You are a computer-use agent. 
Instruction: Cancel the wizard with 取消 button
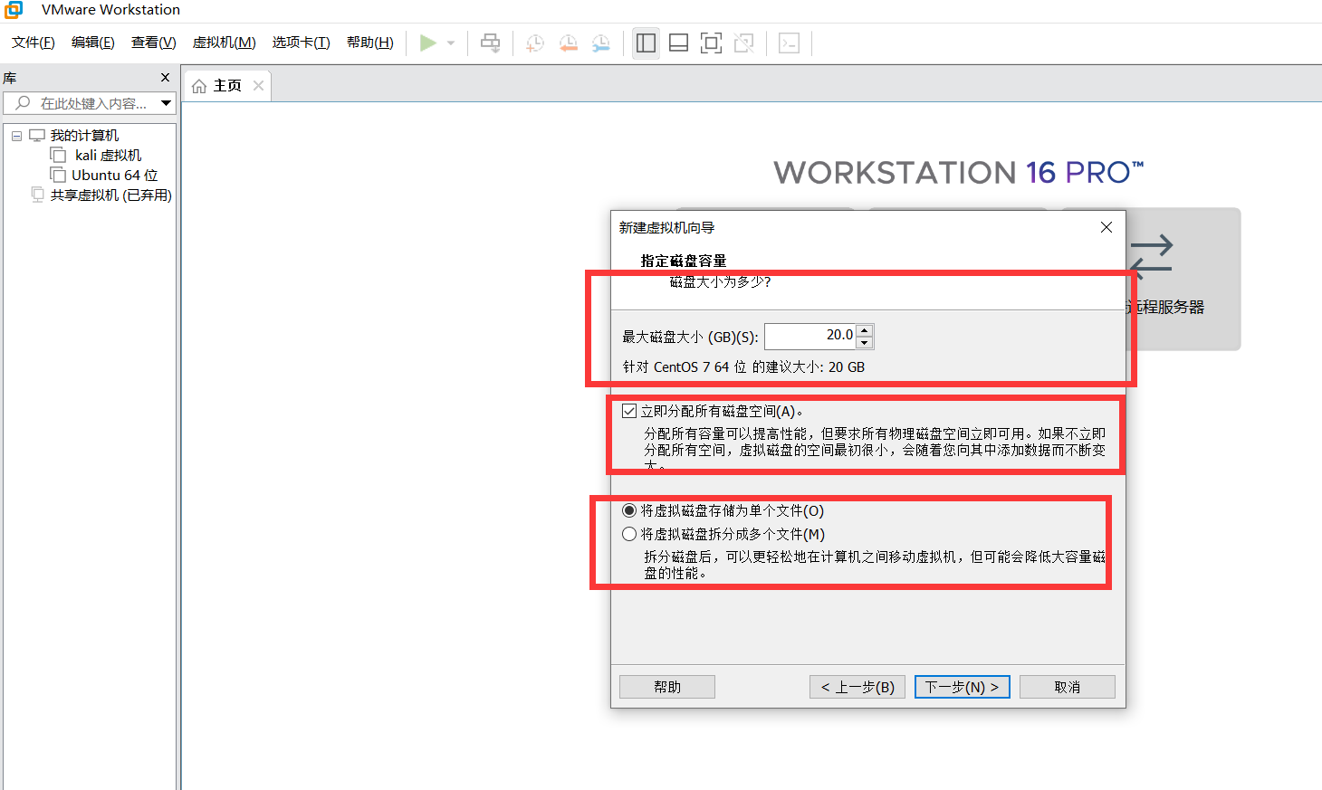tap(1068, 687)
